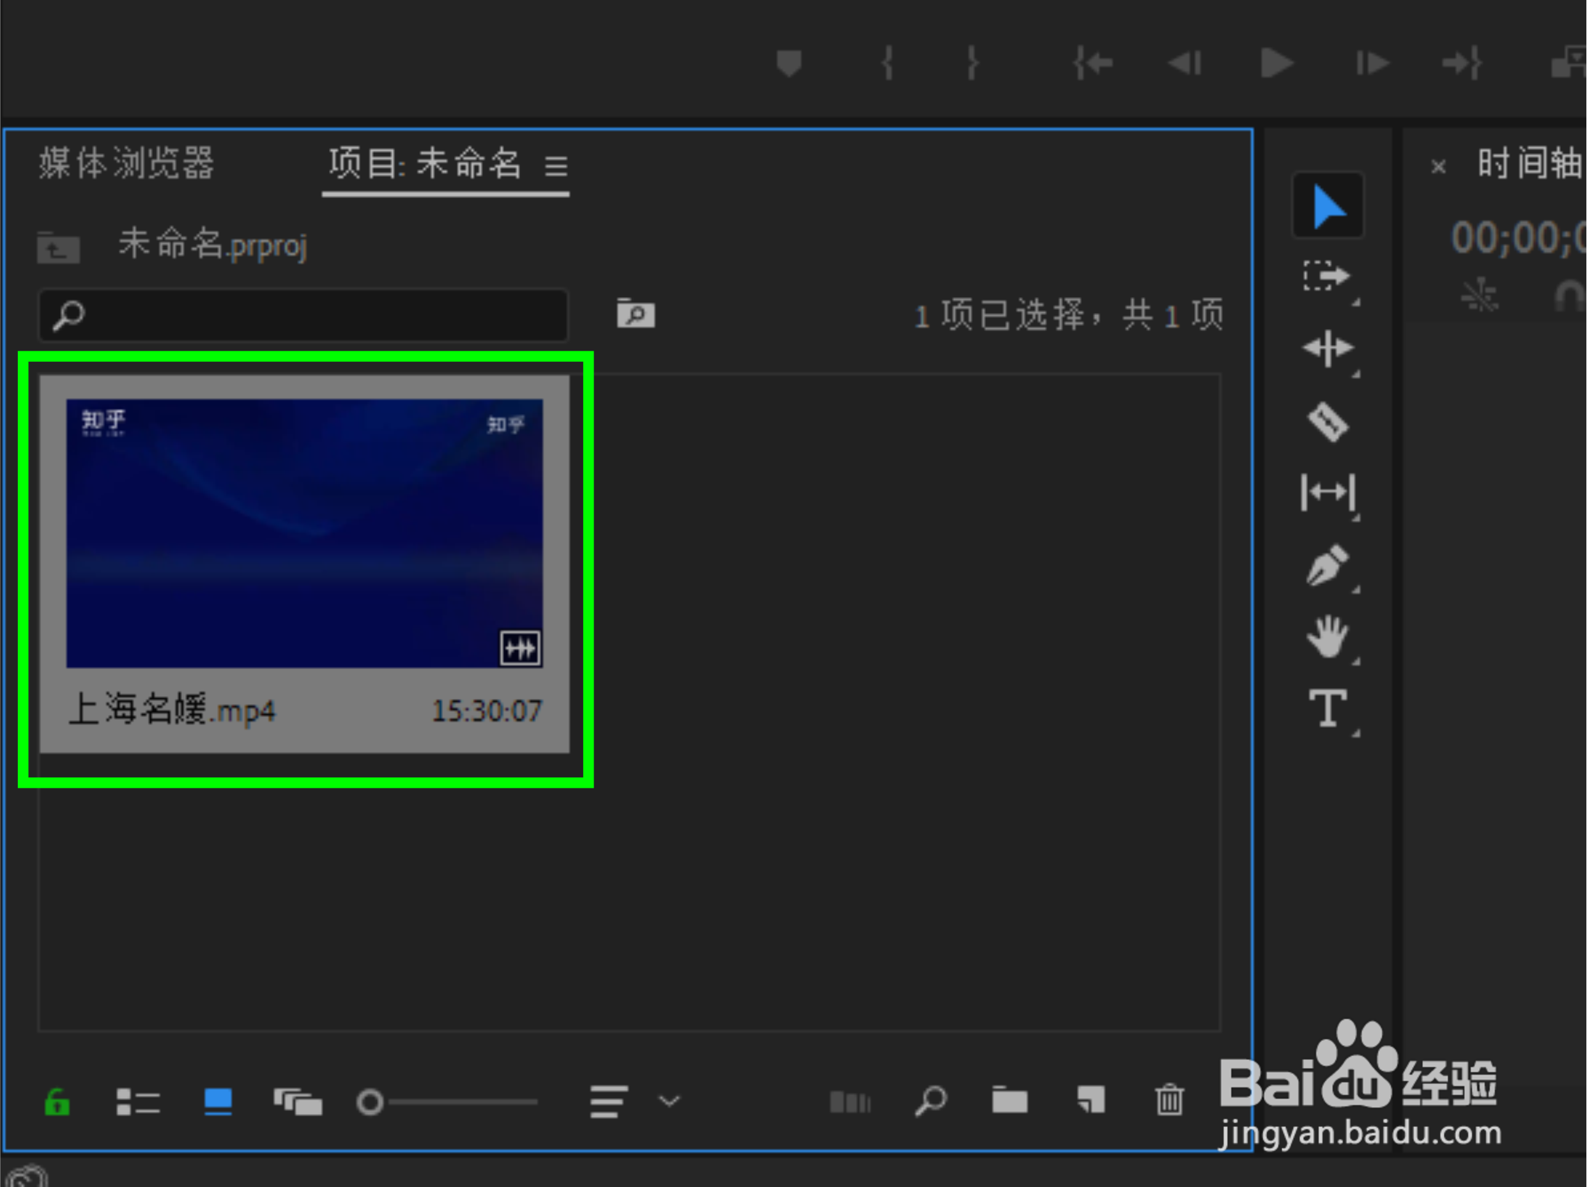Create a new bin folder

click(x=1009, y=1099)
